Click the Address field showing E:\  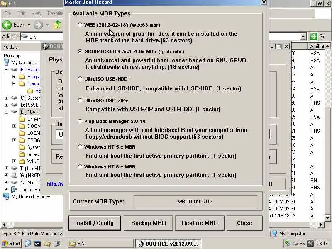pyautogui.click(x=42, y=37)
